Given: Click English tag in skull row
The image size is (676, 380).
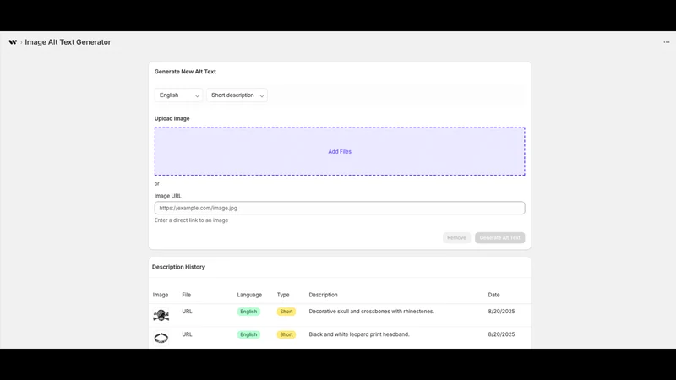Looking at the screenshot, I should (x=248, y=312).
